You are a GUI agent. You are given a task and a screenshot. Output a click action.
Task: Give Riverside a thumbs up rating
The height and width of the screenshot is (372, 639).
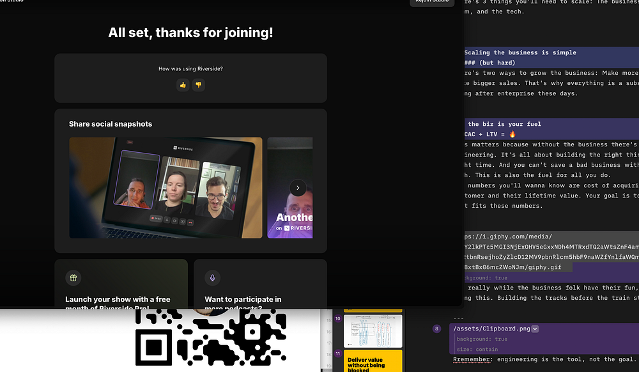183,85
